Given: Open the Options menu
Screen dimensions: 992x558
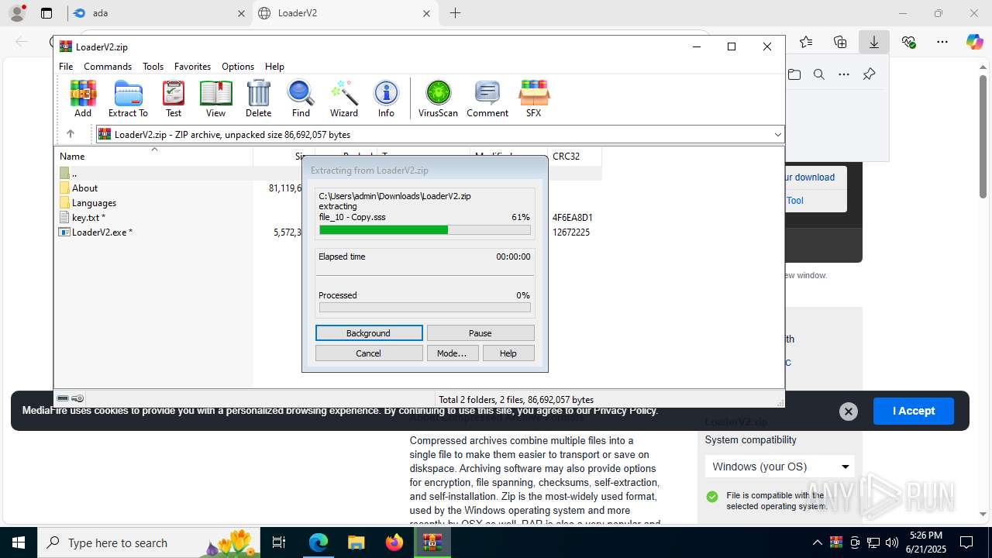Looking at the screenshot, I should click(x=238, y=67).
